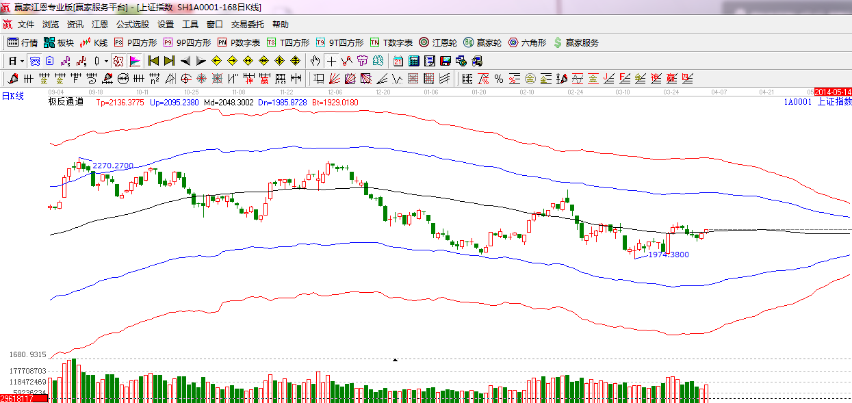
Task: Open the calculator icon in toolbar
Action: [413, 61]
